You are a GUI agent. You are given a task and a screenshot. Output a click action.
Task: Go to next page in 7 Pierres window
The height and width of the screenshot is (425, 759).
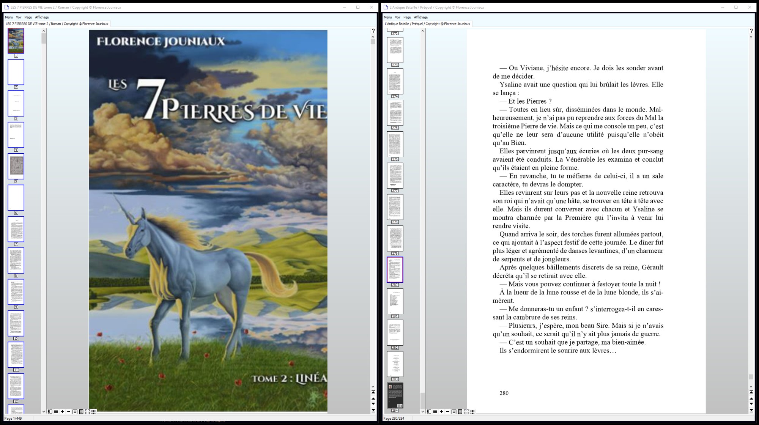tap(373, 404)
